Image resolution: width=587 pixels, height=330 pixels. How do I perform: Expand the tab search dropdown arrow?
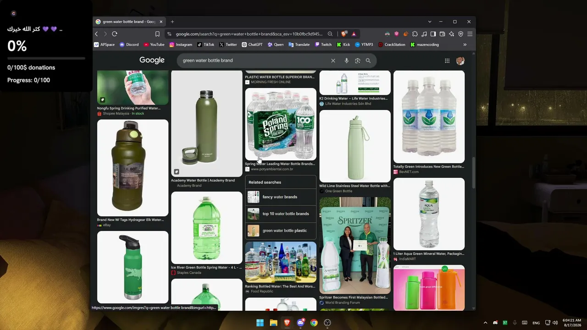coord(430,22)
